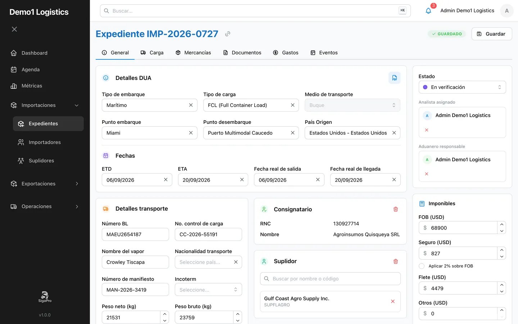Decrease the Flete (USD) value stepper
The width and height of the screenshot is (518, 324).
click(x=502, y=292)
